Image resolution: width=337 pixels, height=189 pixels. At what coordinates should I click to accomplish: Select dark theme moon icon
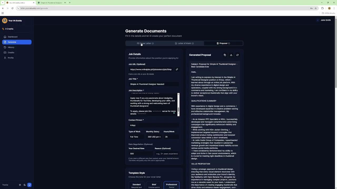point(24,185)
